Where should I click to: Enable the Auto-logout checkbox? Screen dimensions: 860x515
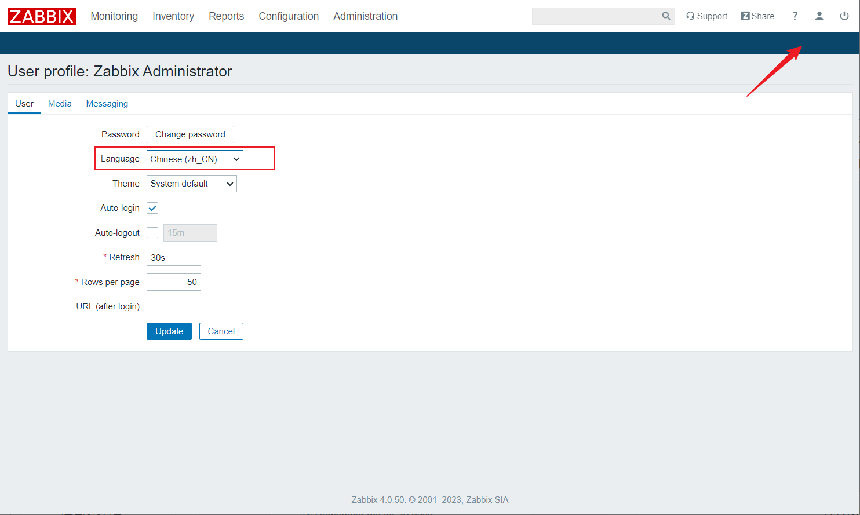point(152,233)
